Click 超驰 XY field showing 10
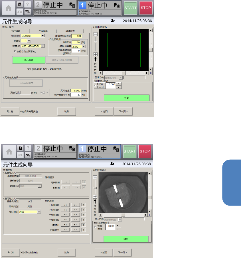Image resolution: width=241 pixels, height=258 pixels. (x=76, y=42)
